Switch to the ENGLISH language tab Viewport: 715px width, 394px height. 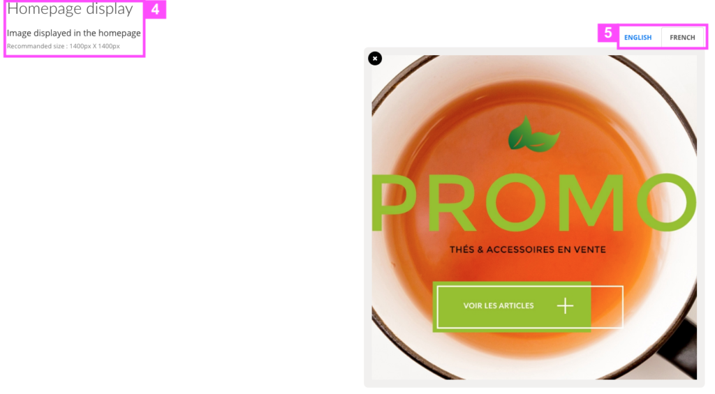coord(637,38)
